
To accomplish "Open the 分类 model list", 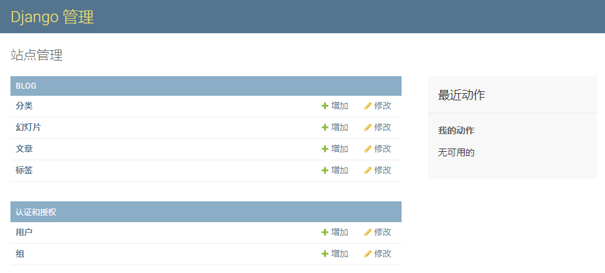I will pos(24,106).
